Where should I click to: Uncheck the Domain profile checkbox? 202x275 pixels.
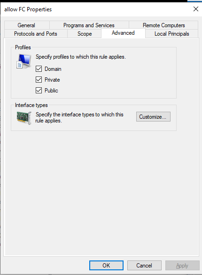pos(39,69)
